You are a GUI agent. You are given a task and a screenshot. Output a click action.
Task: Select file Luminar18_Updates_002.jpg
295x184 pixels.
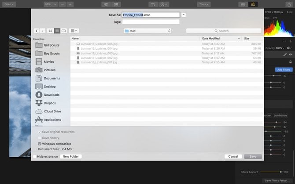(x=167, y=58)
